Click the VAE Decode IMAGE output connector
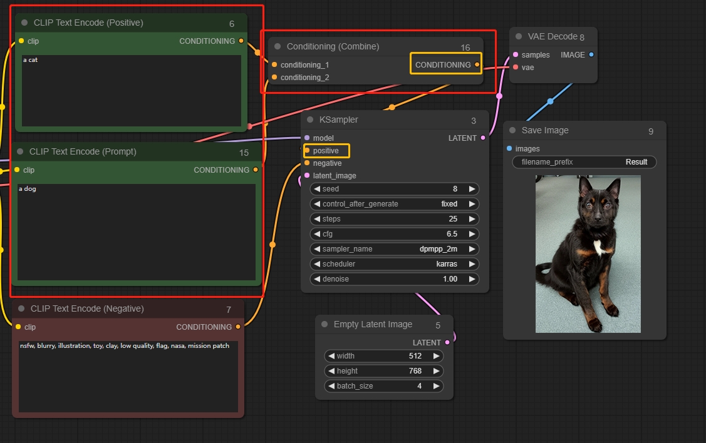This screenshot has height=443, width=706. coord(591,55)
